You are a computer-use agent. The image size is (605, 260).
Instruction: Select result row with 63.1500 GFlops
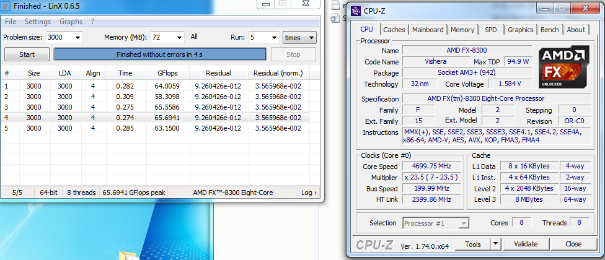coord(154,128)
